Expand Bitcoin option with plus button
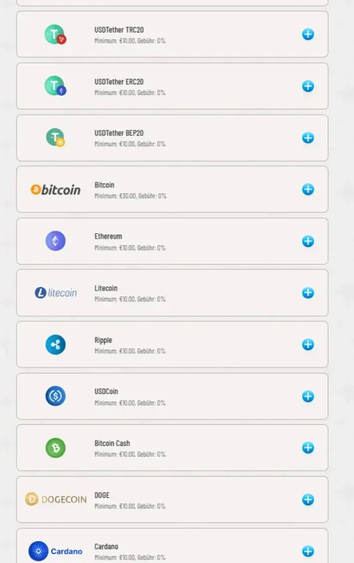This screenshot has width=354, height=563. pos(308,189)
